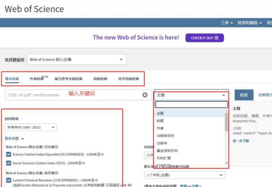Choose 标题 option in field list
The image size is (272, 187).
click(x=190, y=121)
